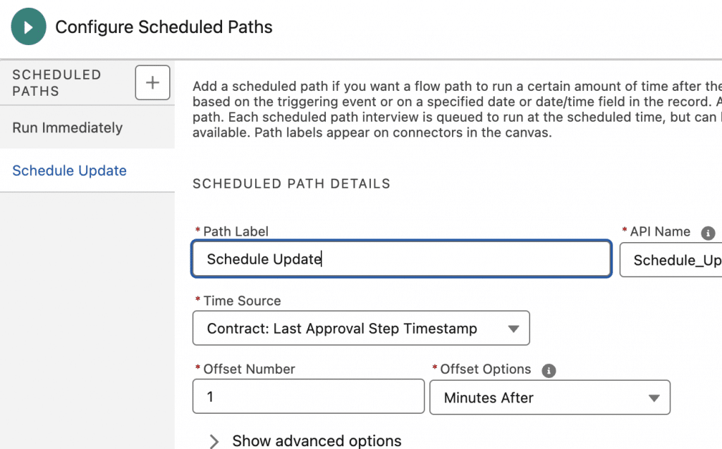The height and width of the screenshot is (449, 722).
Task: Click the Time Source dropdown arrow
Action: (x=513, y=329)
